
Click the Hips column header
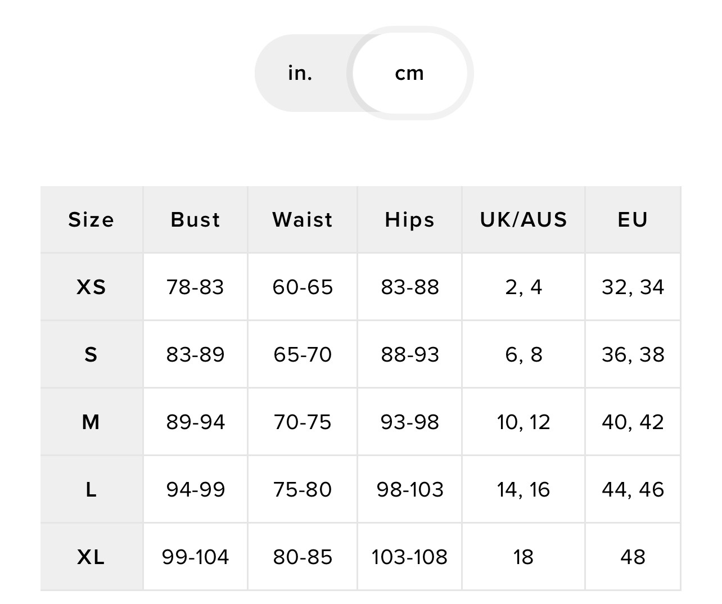(410, 219)
